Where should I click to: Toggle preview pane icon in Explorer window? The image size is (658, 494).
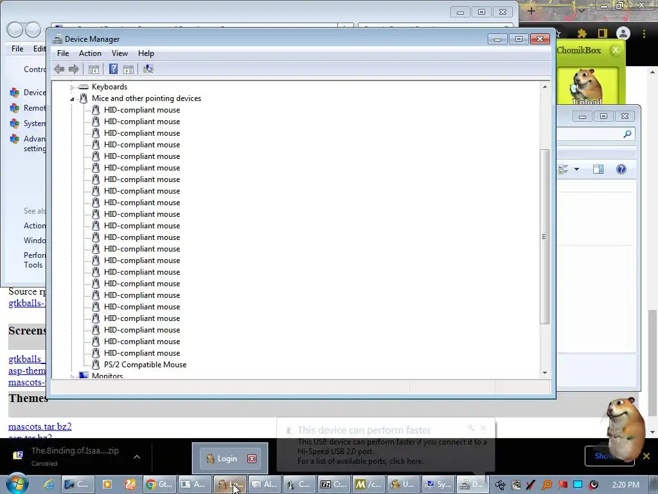598,169
